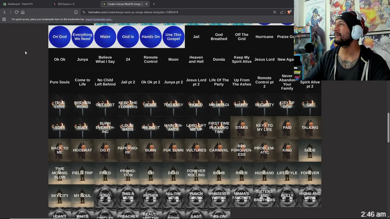Select the LIFESTYLE tile
Viewport: 390px width, 219px height.
(x=287, y=173)
